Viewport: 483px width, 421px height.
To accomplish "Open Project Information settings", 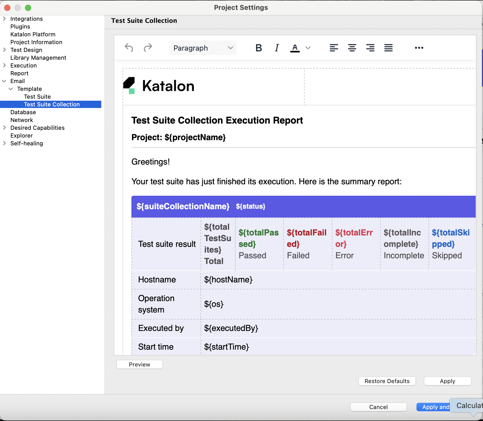I will coord(36,42).
